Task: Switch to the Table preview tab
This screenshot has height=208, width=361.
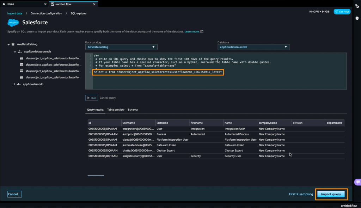Action: tap(116, 110)
